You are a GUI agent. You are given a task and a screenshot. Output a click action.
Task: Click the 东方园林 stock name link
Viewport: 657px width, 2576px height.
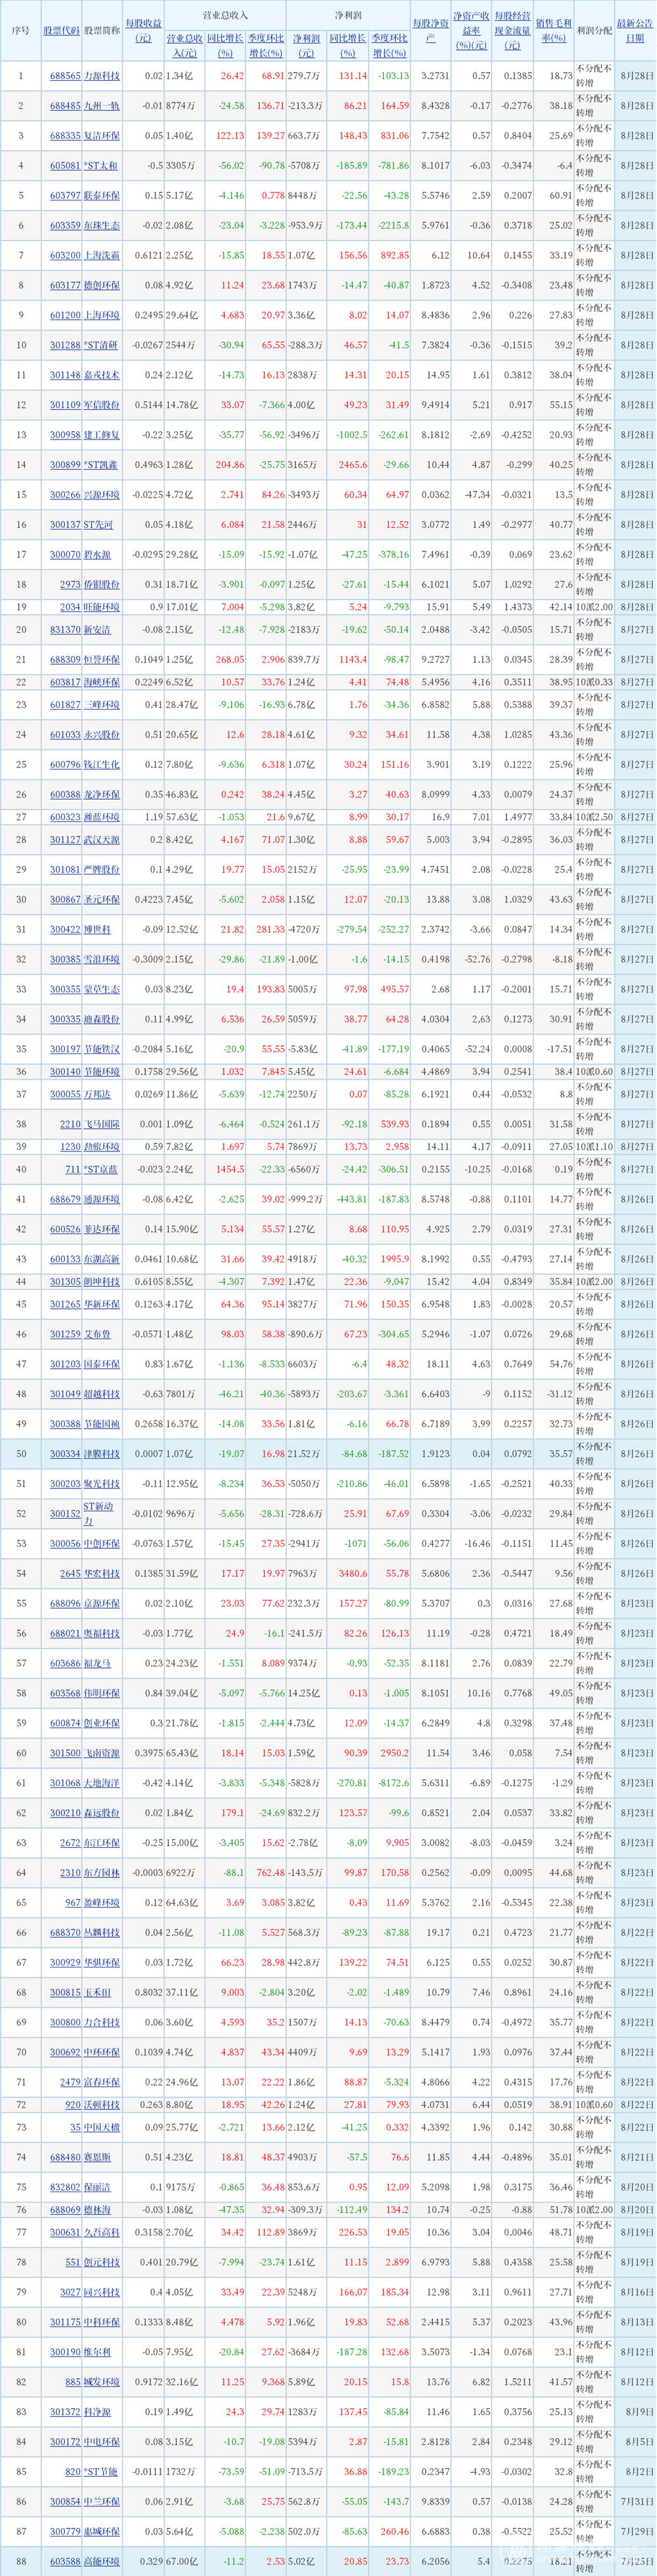[101, 1874]
